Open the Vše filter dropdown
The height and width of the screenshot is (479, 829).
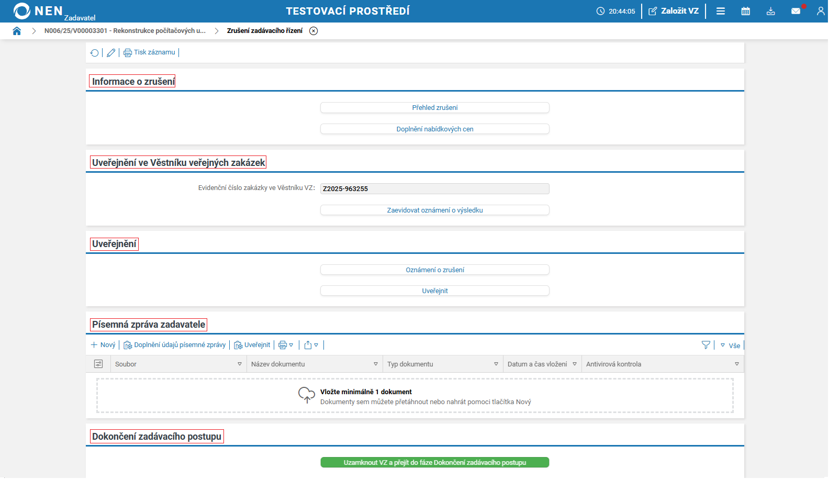[x=730, y=346]
